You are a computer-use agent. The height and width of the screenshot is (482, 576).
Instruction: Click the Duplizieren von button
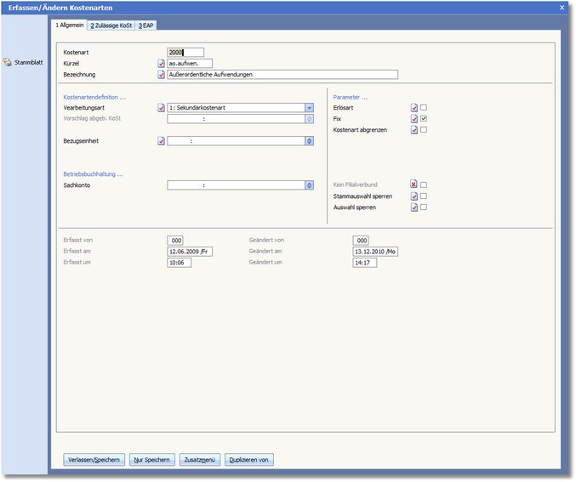pyautogui.click(x=249, y=460)
